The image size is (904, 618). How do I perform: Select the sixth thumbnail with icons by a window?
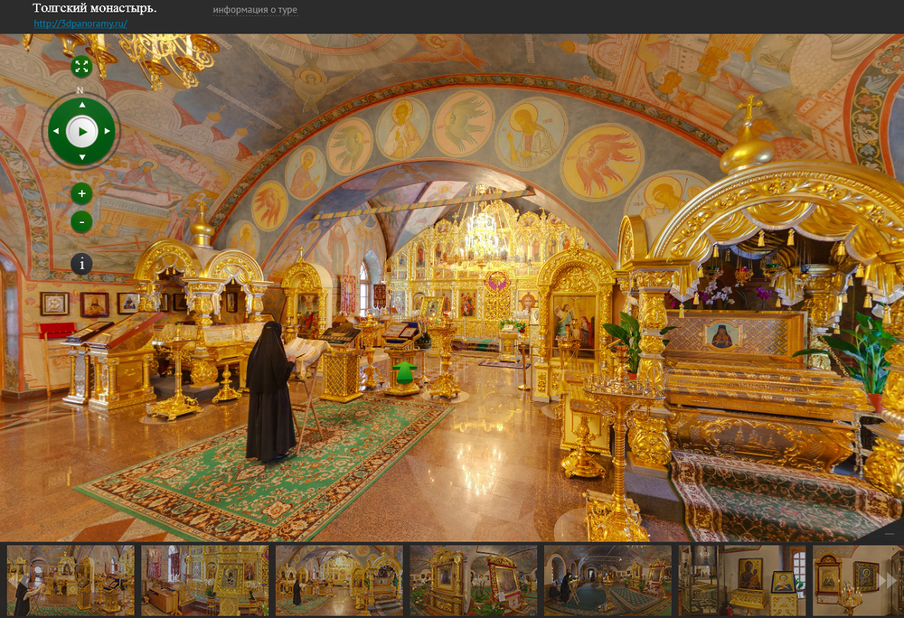[x=742, y=581]
